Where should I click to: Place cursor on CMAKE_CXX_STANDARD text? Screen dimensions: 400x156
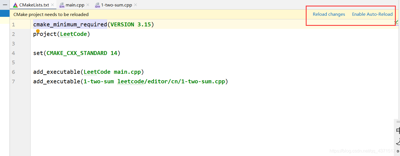(x=77, y=53)
